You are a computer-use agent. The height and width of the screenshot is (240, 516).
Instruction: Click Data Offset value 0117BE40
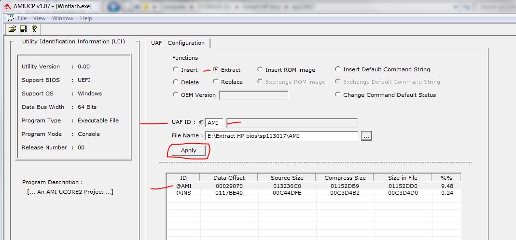coord(229,193)
